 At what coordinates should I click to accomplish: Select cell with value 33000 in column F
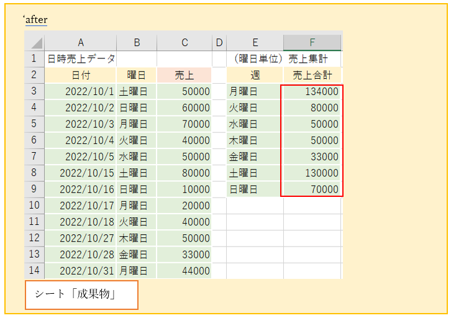click(x=312, y=157)
